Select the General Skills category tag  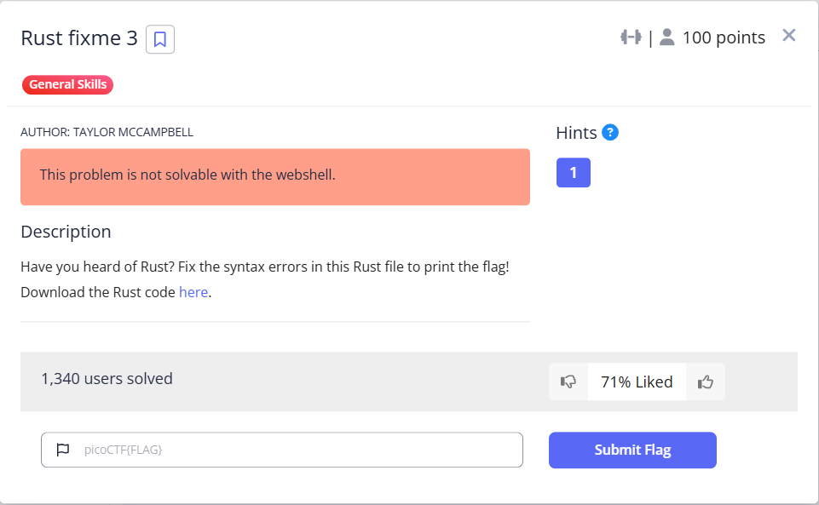pyautogui.click(x=67, y=84)
